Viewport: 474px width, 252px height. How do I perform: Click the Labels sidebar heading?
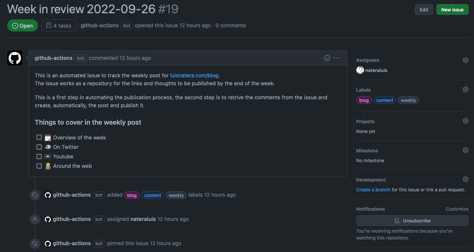coord(364,90)
